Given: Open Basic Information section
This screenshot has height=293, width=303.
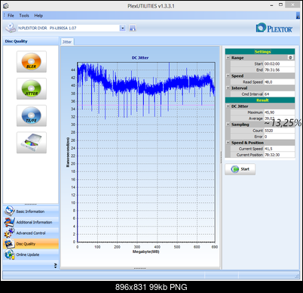Looking at the screenshot, I should (30, 211).
